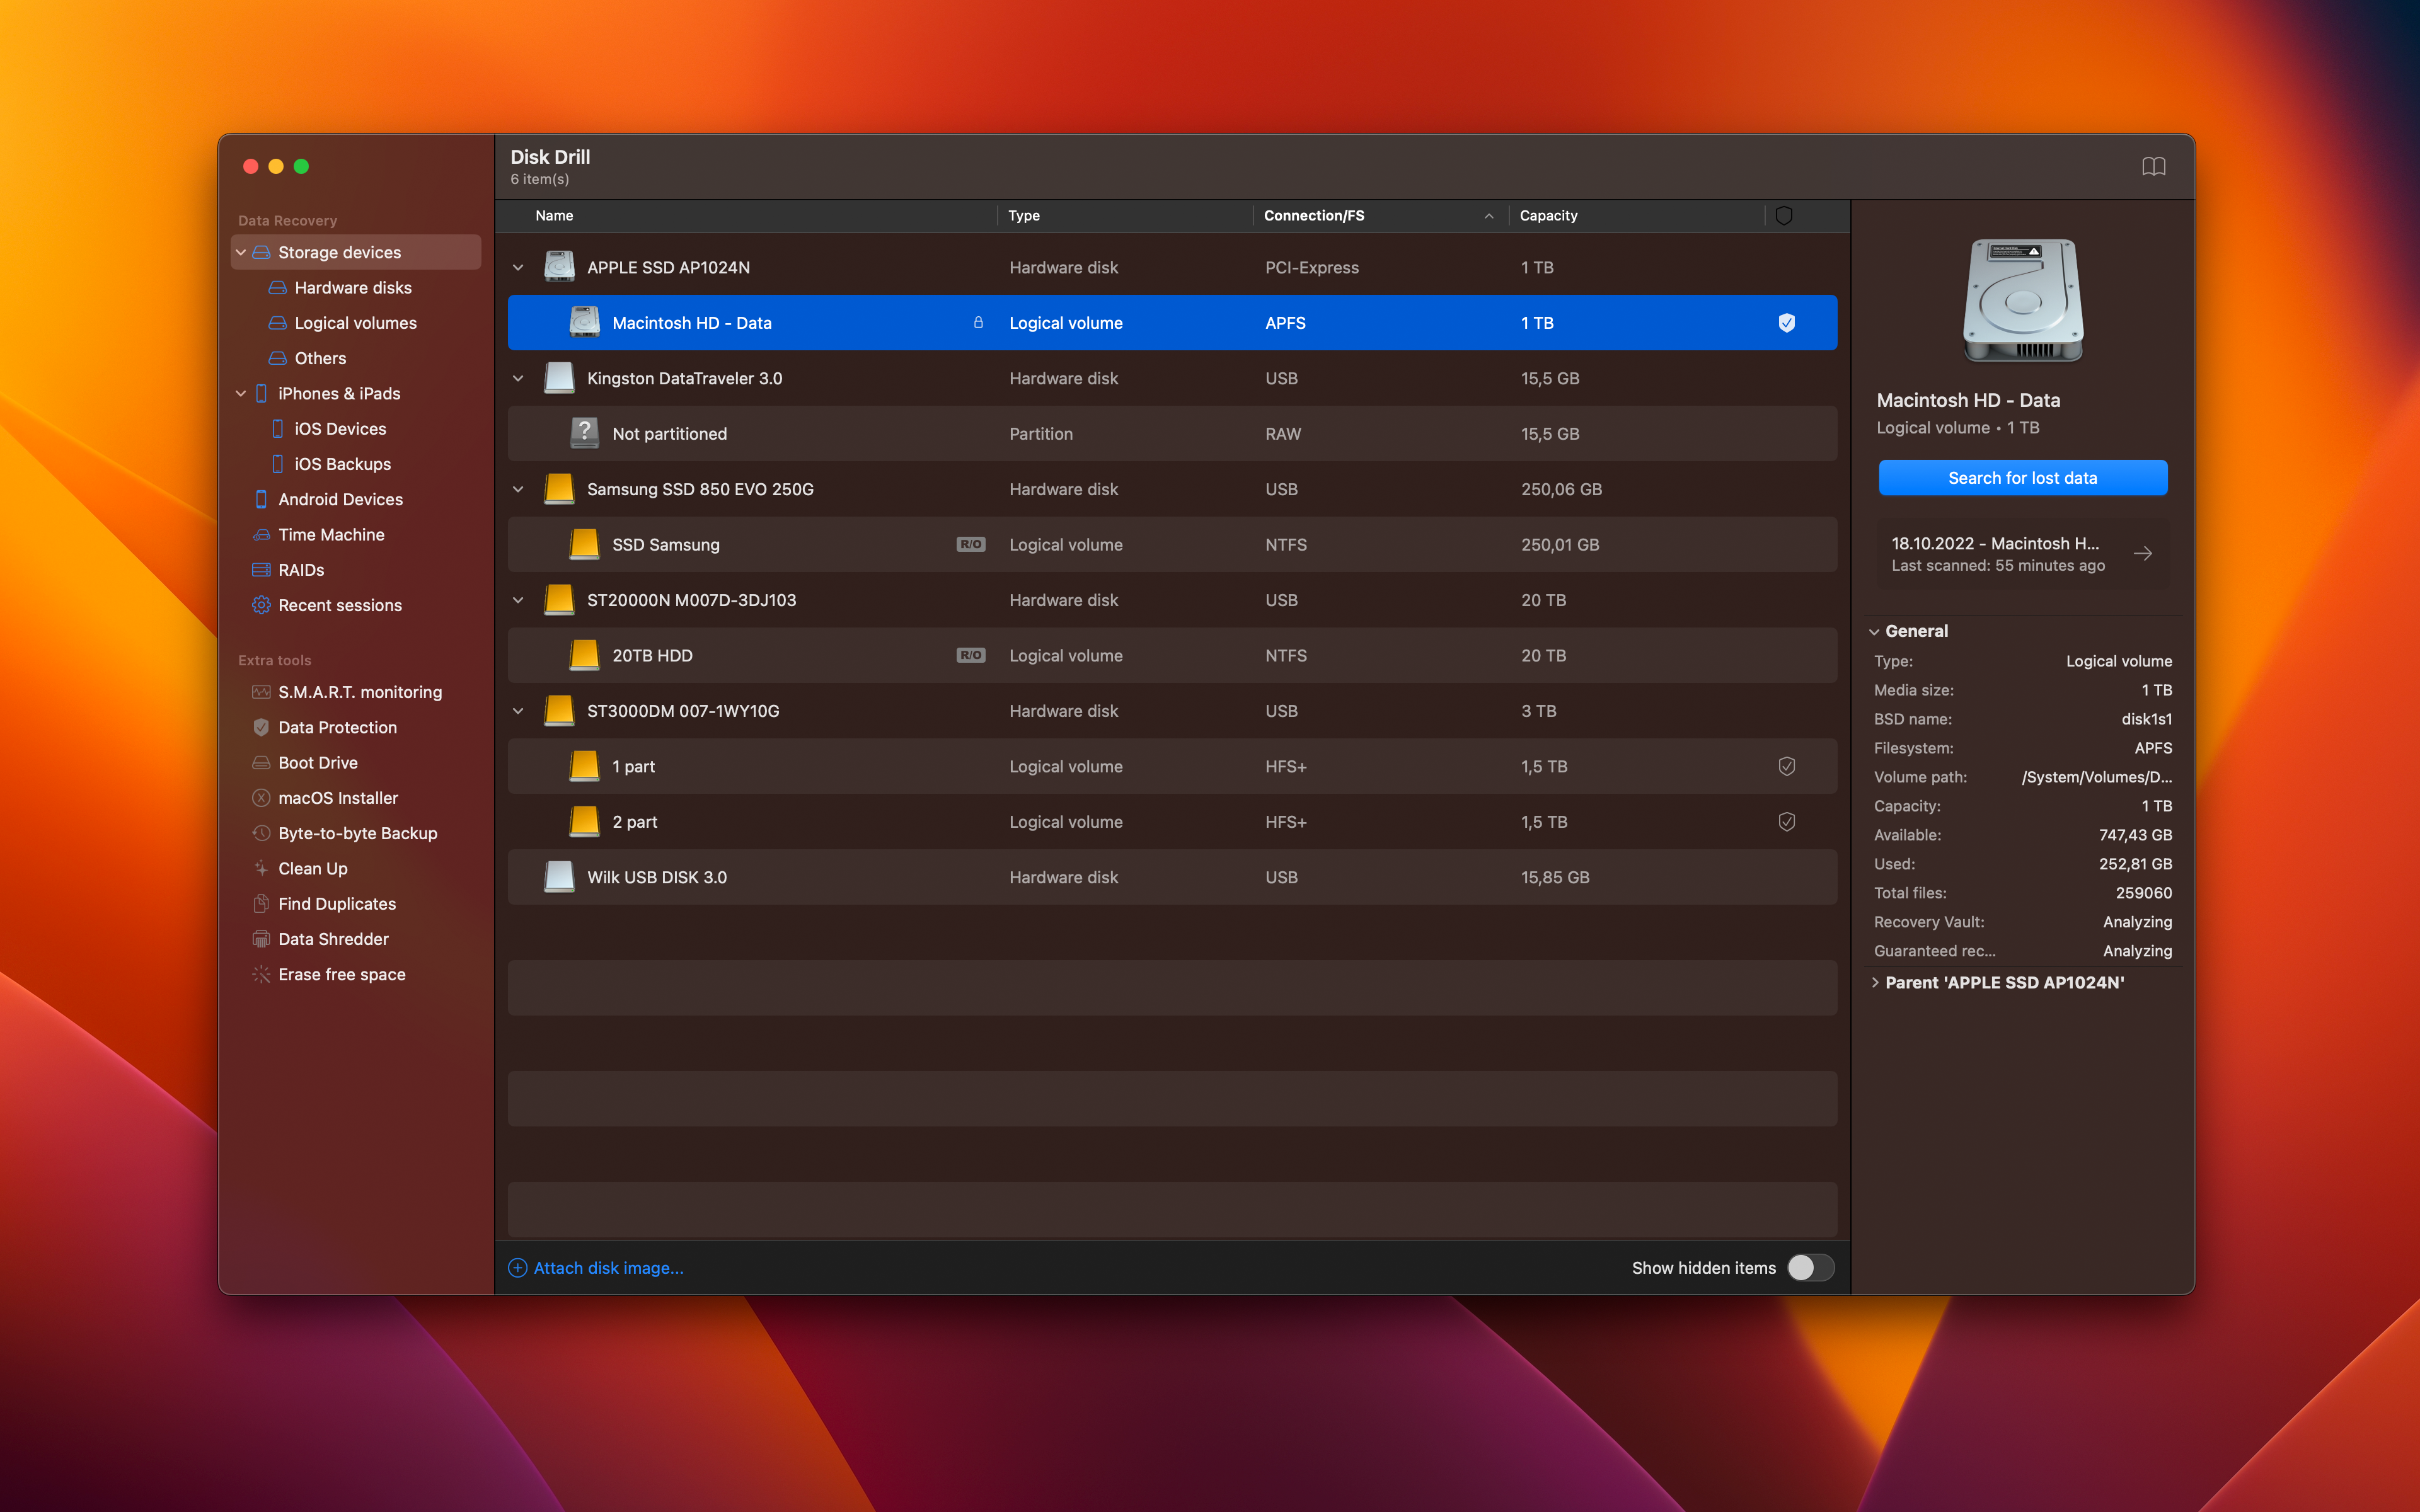Collapse the APPLE SSD AP1024N disk row
2420x1512 pixels.
518,268
